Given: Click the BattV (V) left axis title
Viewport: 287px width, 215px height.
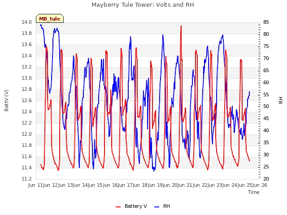Looking at the screenshot, I should tap(6, 100).
